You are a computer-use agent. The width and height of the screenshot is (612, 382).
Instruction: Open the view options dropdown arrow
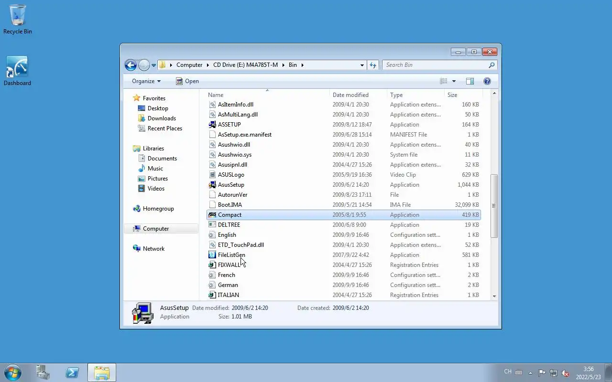pos(454,81)
